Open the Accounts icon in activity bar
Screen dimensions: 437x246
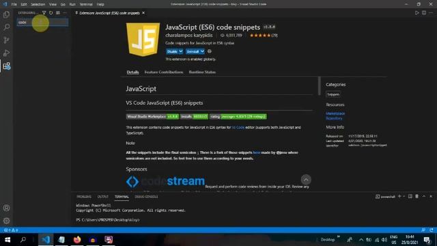pyautogui.click(x=6, y=208)
